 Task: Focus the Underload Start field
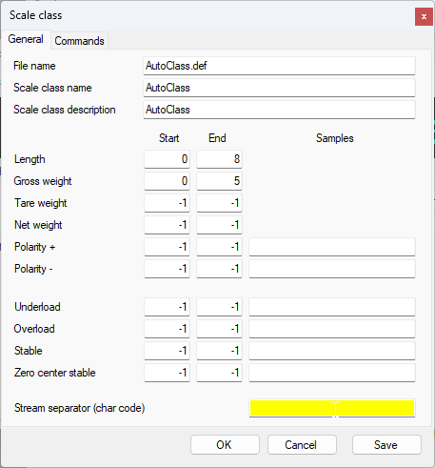coord(167,307)
